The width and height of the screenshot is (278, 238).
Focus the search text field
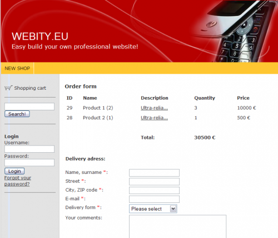(x=29, y=106)
